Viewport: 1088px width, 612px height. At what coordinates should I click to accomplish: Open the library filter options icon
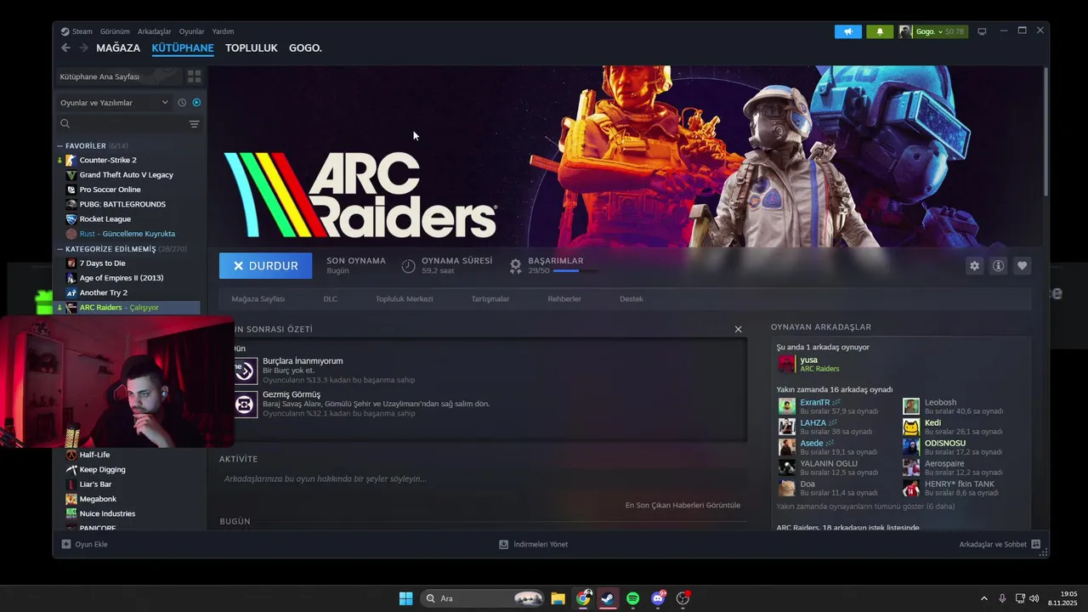194,124
